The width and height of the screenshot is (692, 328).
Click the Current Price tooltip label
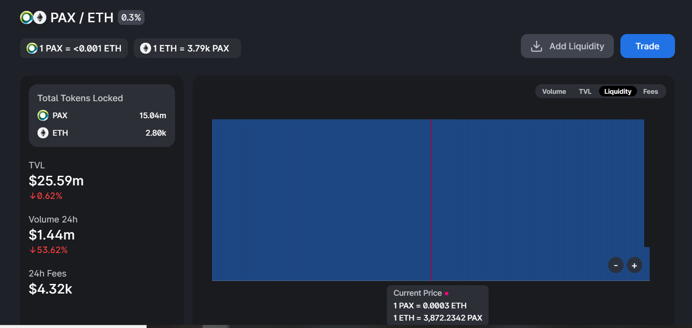418,293
